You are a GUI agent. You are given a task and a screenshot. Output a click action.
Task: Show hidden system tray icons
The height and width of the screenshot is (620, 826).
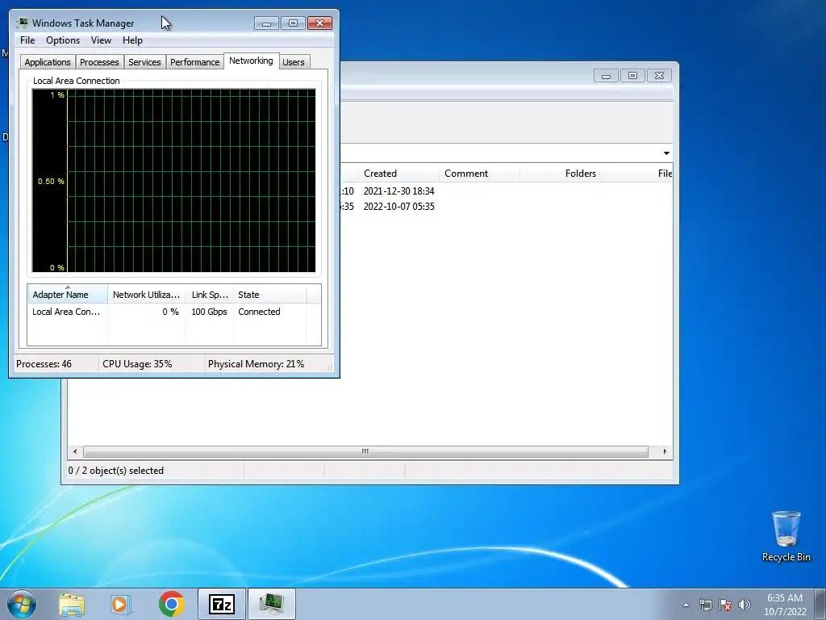coord(686,605)
